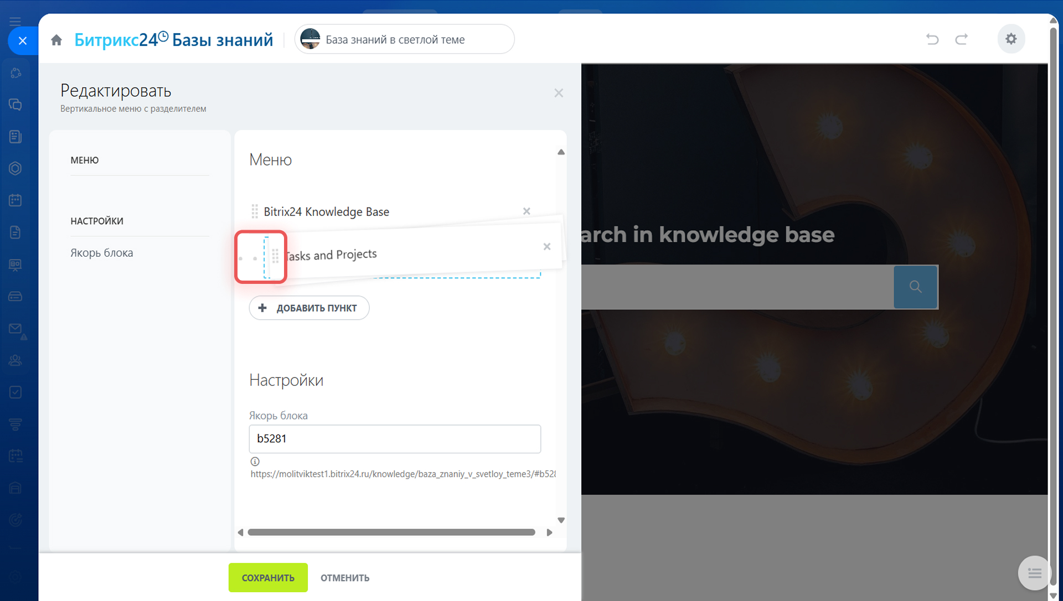Open the hexagon Collabs icon in the sidebar
This screenshot has height=601, width=1063.
pos(16,168)
